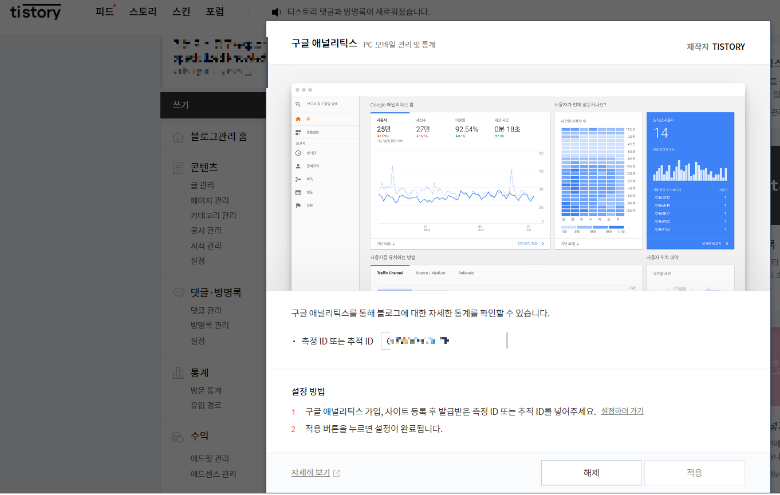Open 유입 경로
Viewport: 780px width, 495px height.
206,406
